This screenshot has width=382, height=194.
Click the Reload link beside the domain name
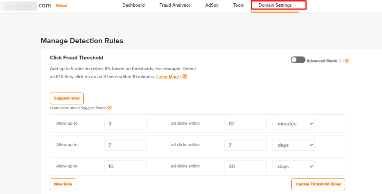(61, 6)
